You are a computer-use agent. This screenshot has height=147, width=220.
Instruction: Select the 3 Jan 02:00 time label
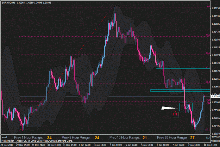[x=84, y=145]
